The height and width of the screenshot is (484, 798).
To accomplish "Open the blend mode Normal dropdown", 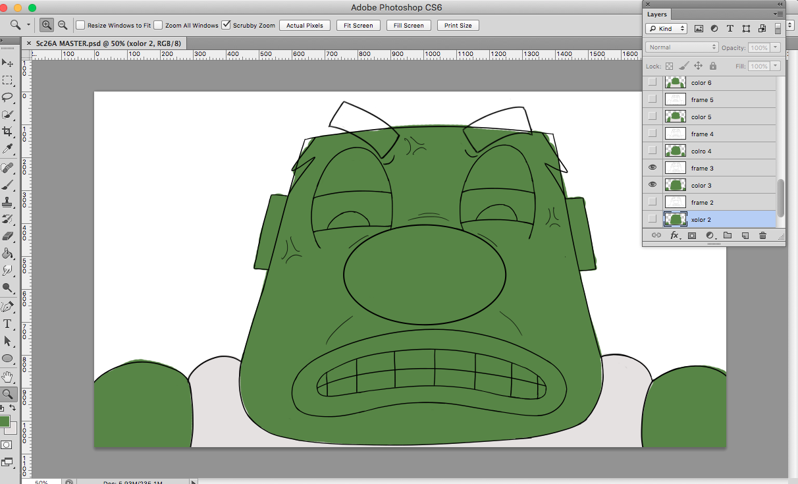I will tap(682, 47).
